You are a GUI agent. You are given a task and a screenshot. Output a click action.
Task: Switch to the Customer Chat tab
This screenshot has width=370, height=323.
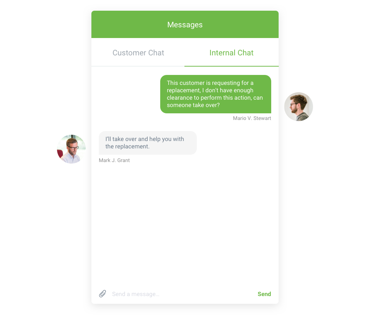138,53
